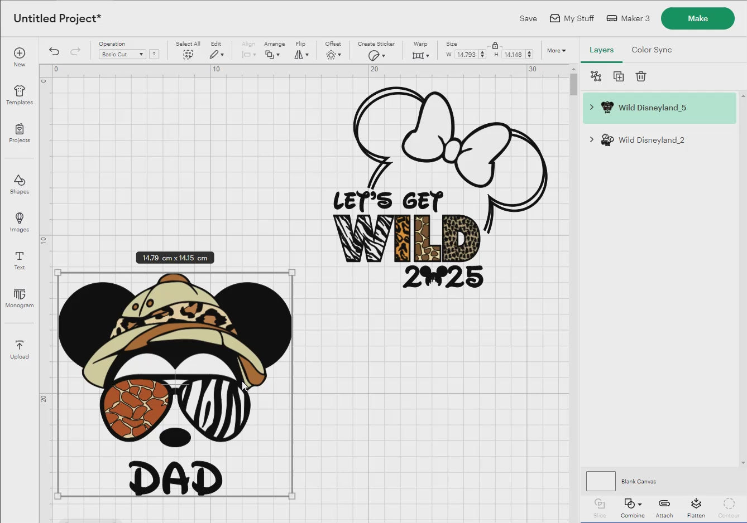Expand the Wild Disneyland_5 layer
This screenshot has width=747, height=523.
click(x=592, y=107)
